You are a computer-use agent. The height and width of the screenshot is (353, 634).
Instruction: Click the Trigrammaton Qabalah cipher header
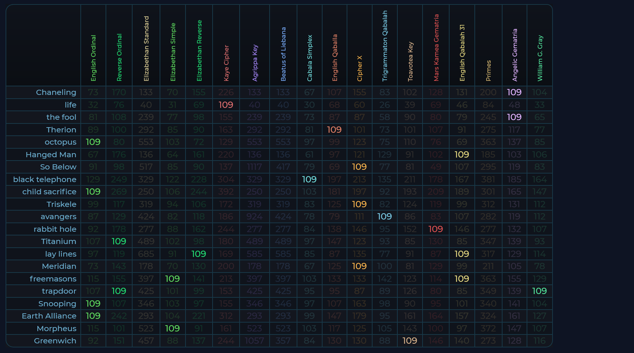[385, 46]
